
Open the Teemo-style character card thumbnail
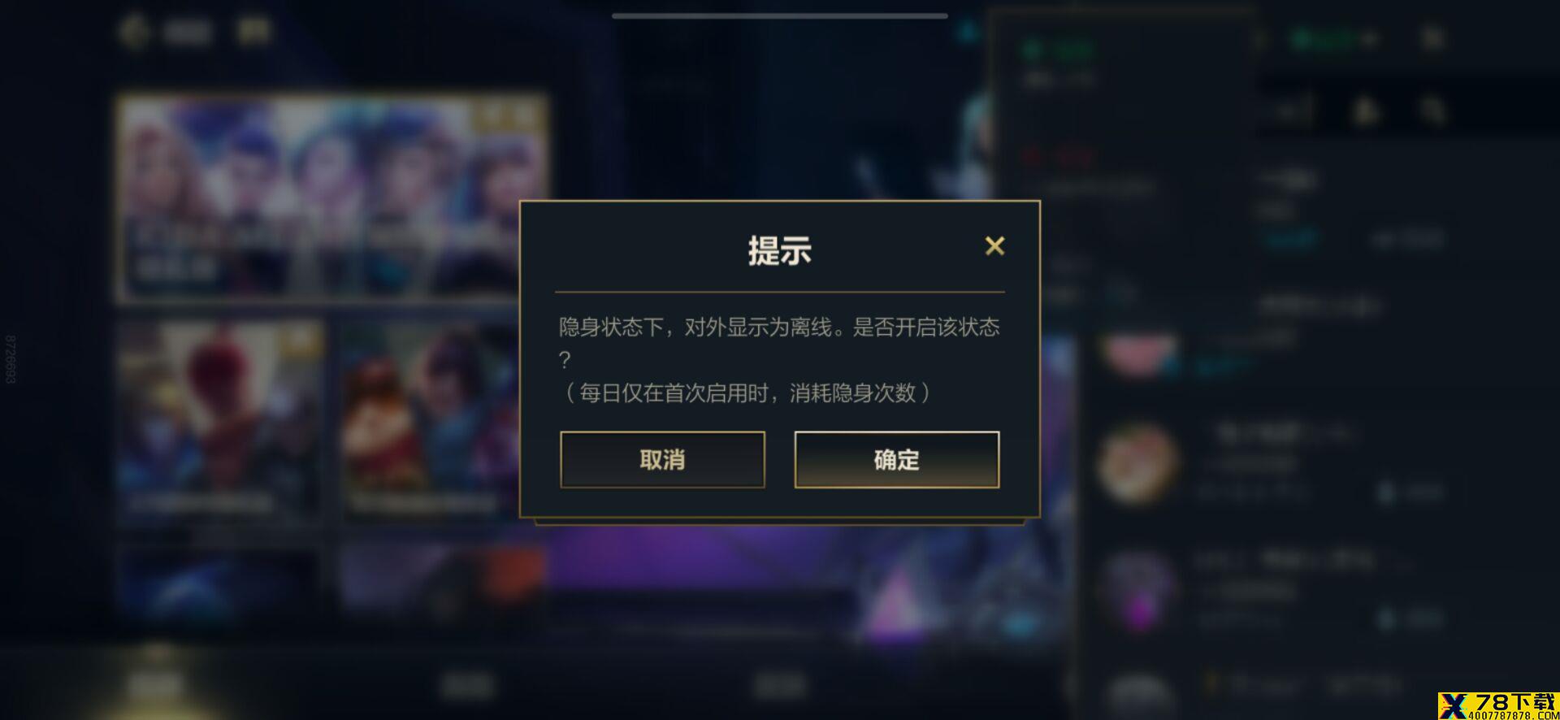428,420
